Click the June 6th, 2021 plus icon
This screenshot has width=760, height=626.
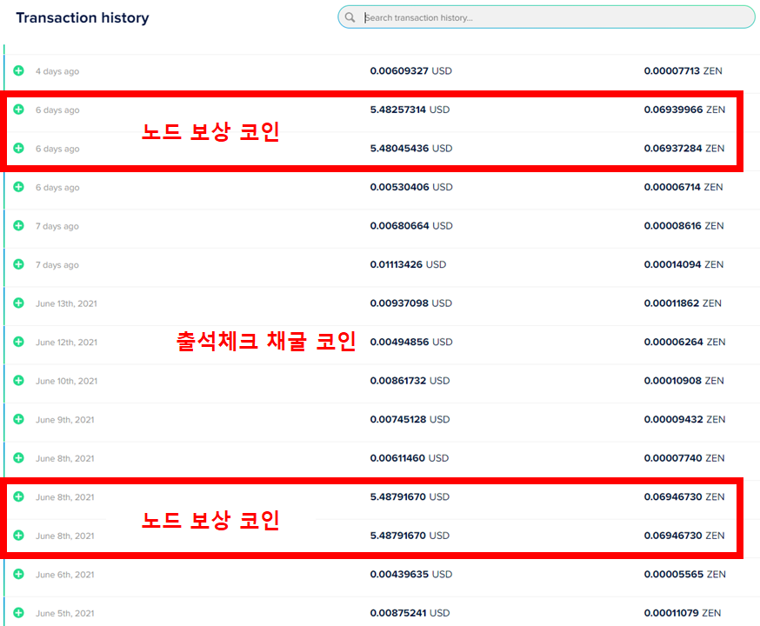18,575
